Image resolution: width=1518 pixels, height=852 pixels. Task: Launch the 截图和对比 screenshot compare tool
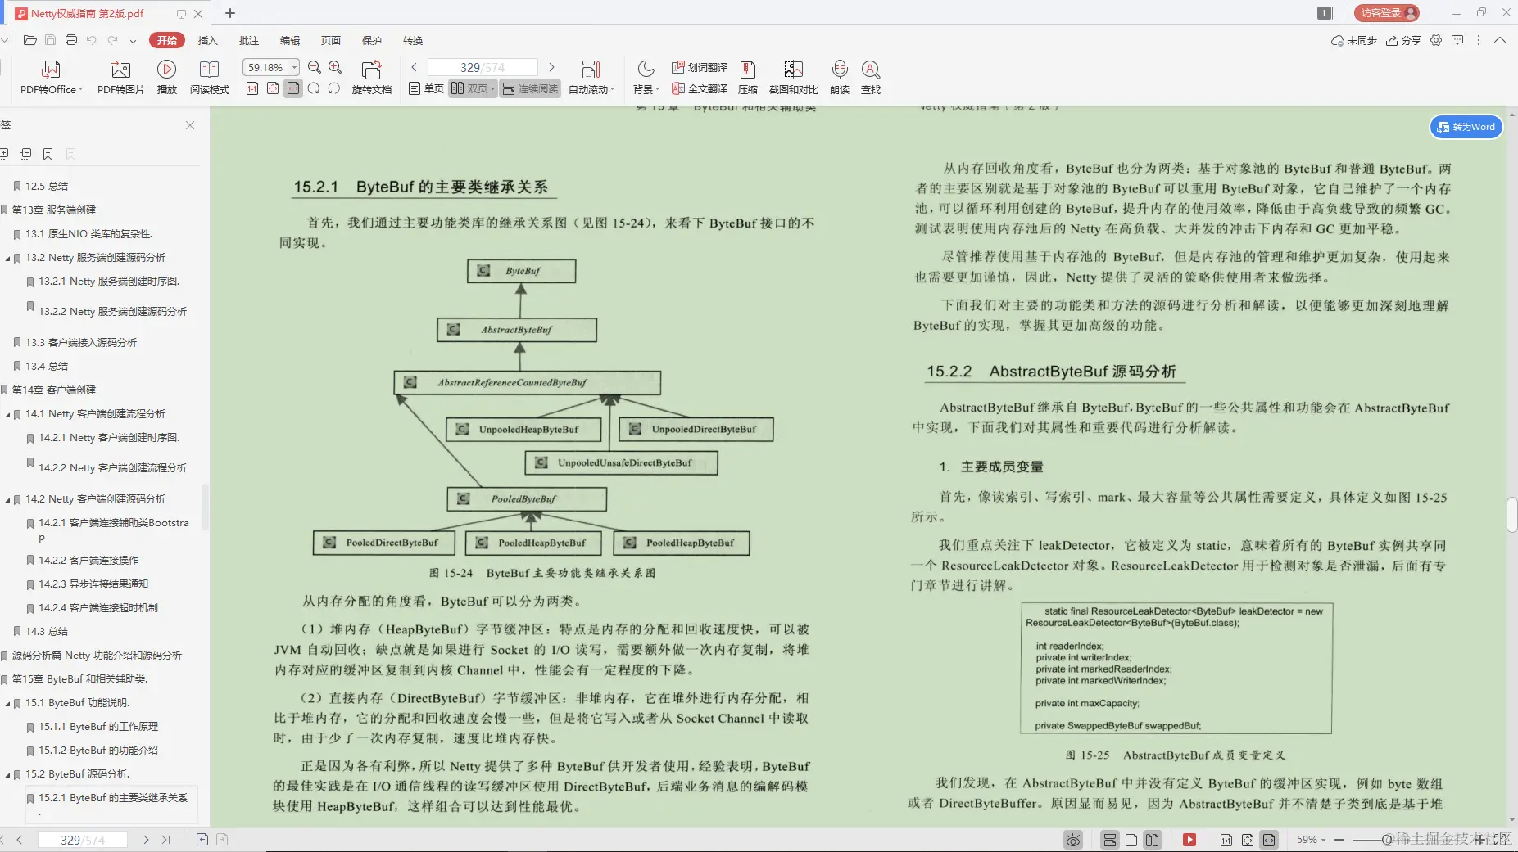point(793,78)
